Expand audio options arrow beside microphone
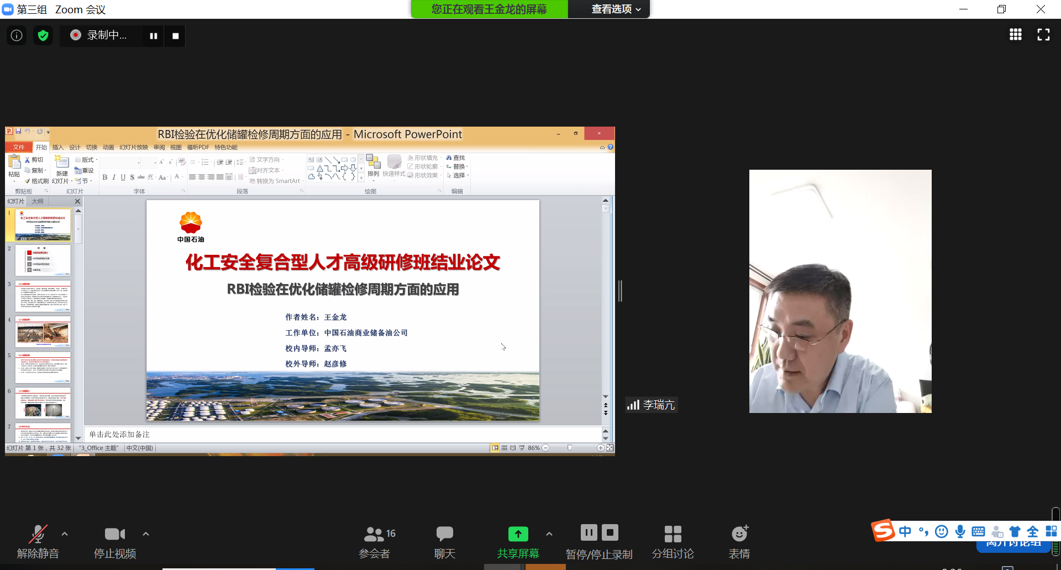The height and width of the screenshot is (570, 1061). click(x=65, y=534)
